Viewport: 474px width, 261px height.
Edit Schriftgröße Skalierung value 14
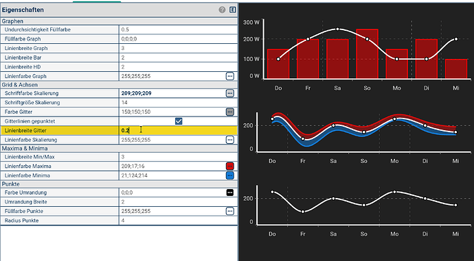coord(179,103)
